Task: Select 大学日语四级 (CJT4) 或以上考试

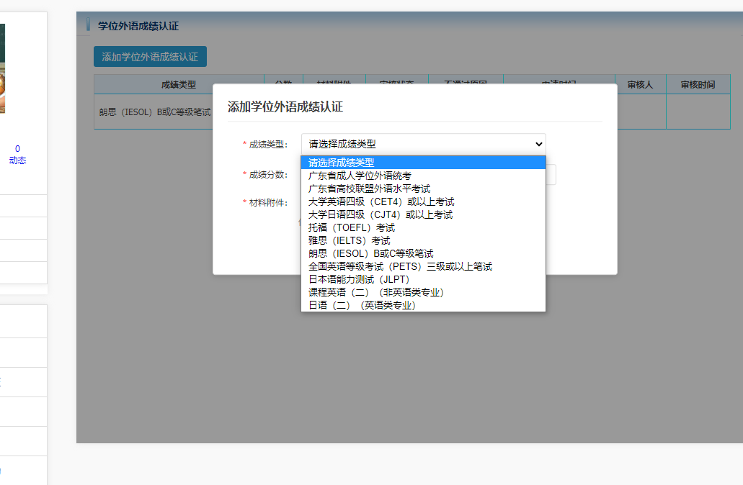Action: click(x=381, y=214)
